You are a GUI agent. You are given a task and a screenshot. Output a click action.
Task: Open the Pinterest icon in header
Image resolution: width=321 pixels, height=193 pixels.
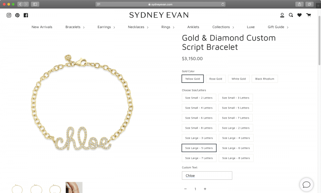tap(17, 15)
